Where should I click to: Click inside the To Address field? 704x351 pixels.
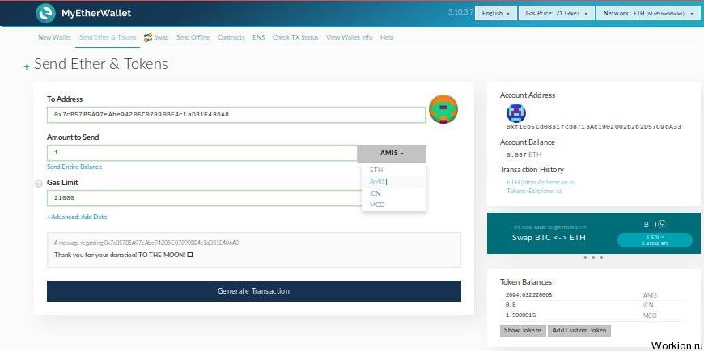pos(236,115)
